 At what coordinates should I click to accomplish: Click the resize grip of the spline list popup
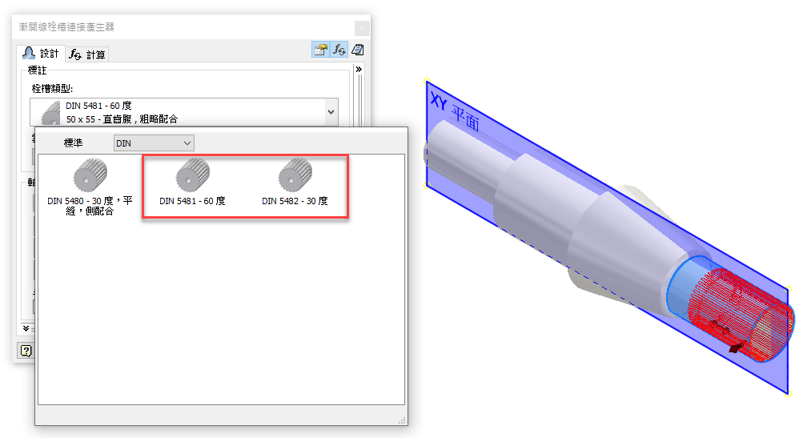403,420
